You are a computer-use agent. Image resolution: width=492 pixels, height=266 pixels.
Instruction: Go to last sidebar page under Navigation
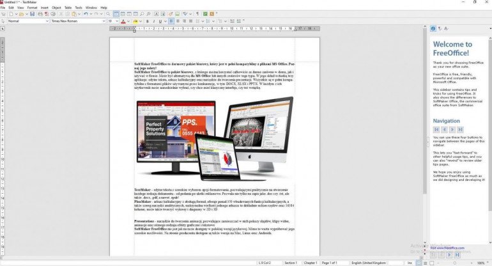click(460, 129)
